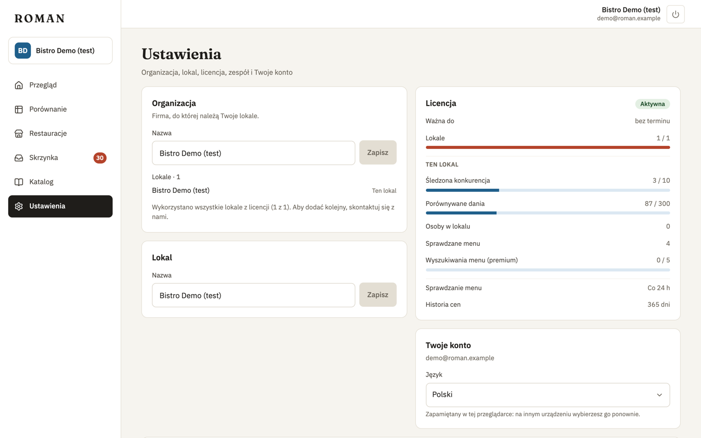Viewport: 701px width, 438px height.
Task: Click Zapisz in the Lokal card
Action: pyautogui.click(x=378, y=295)
